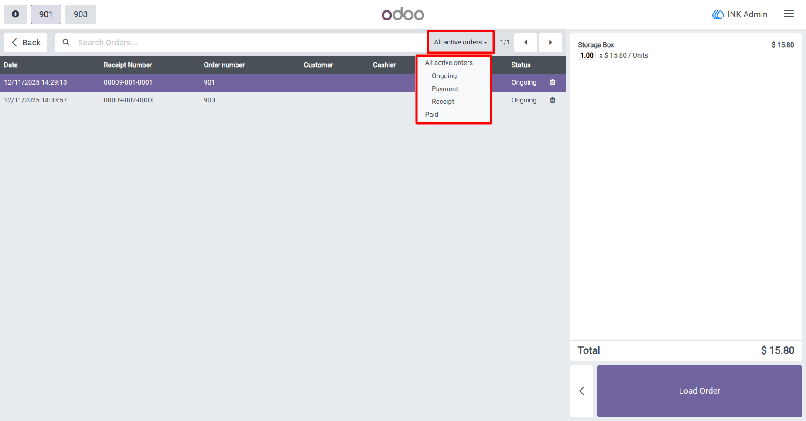The image size is (806, 421).
Task: Click the Total $ 15.80 amount
Action: click(x=778, y=350)
